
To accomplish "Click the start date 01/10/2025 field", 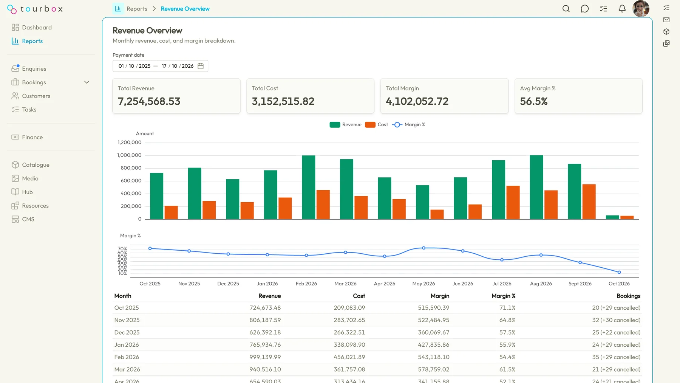I will [x=134, y=66].
